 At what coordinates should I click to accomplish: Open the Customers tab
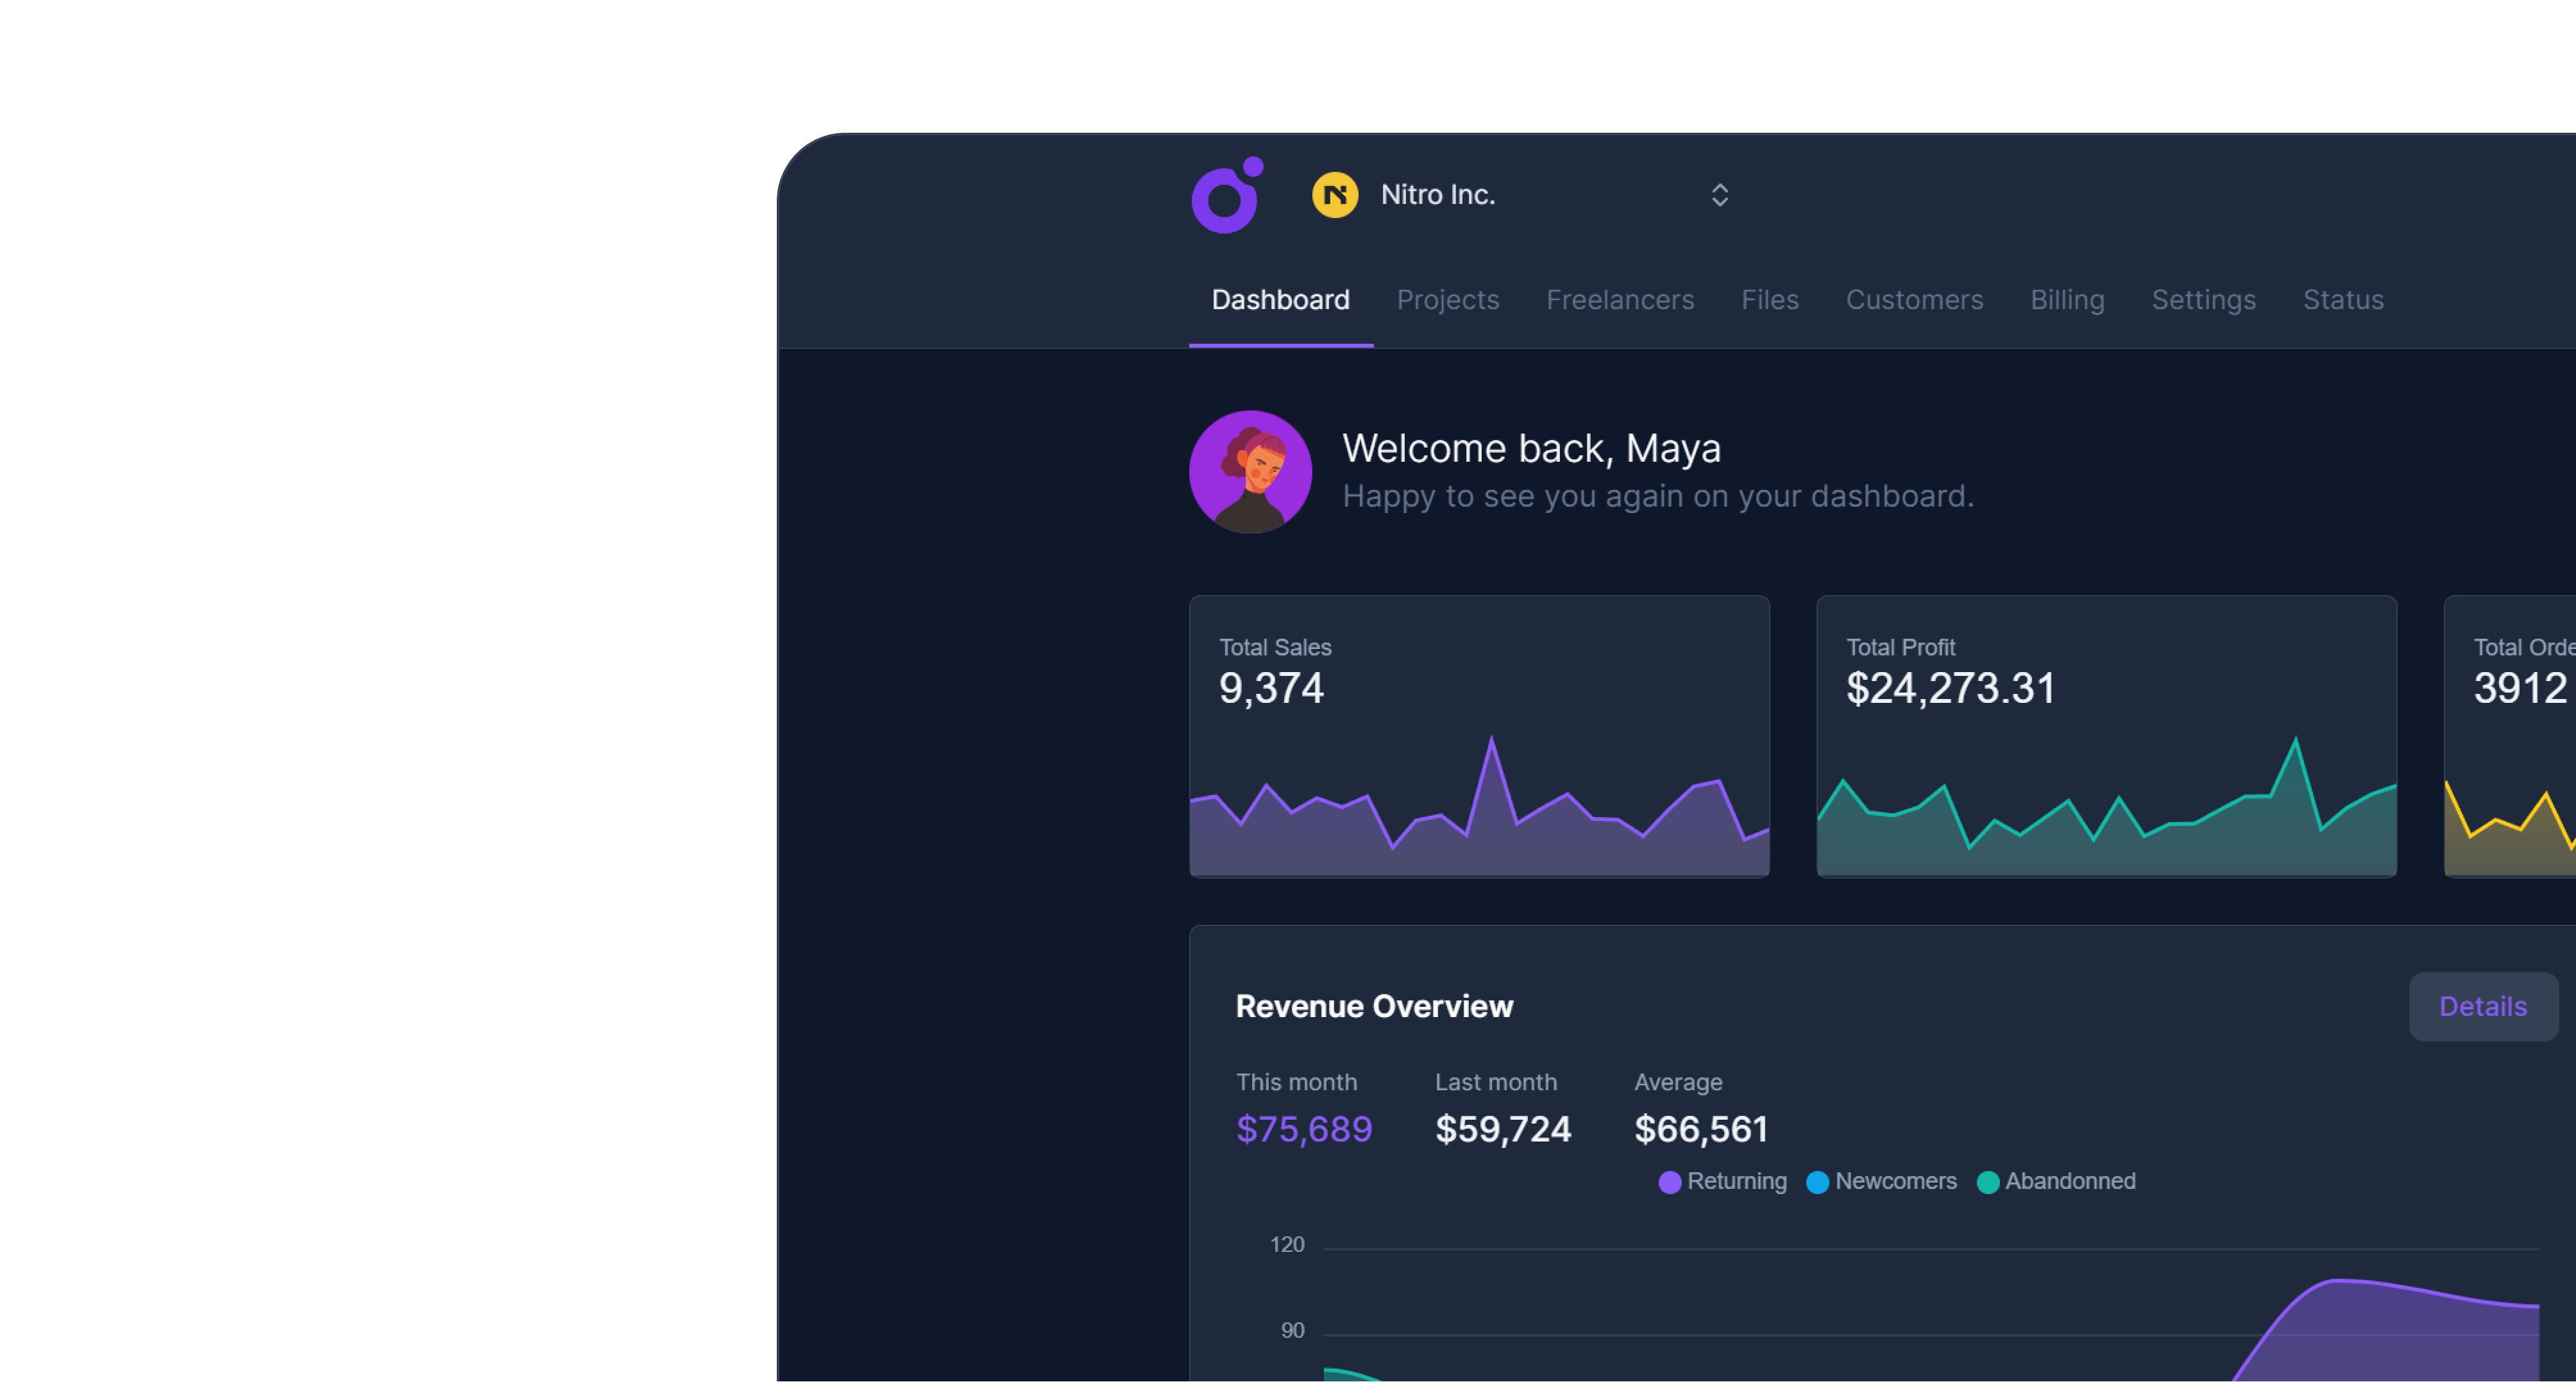[x=1914, y=299]
